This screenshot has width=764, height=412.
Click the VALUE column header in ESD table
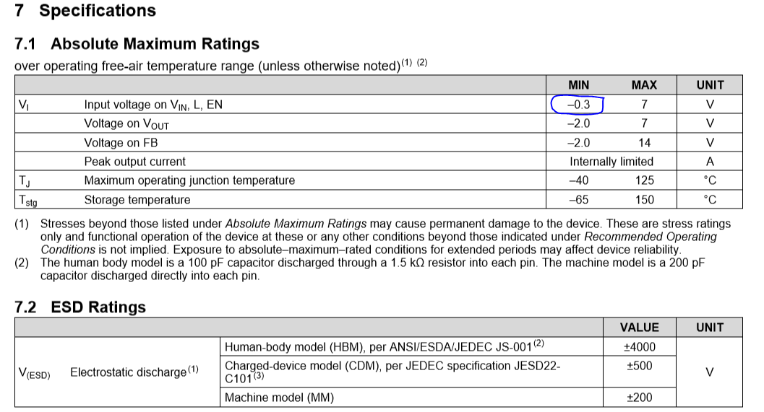click(x=639, y=328)
